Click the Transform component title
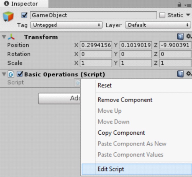192x177 pixels. (41, 37)
